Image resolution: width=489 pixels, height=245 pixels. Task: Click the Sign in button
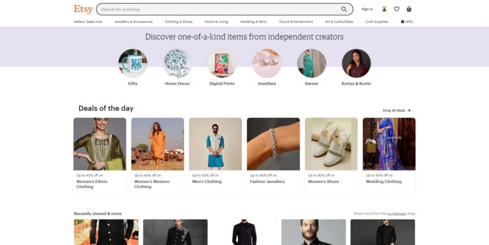[367, 10]
